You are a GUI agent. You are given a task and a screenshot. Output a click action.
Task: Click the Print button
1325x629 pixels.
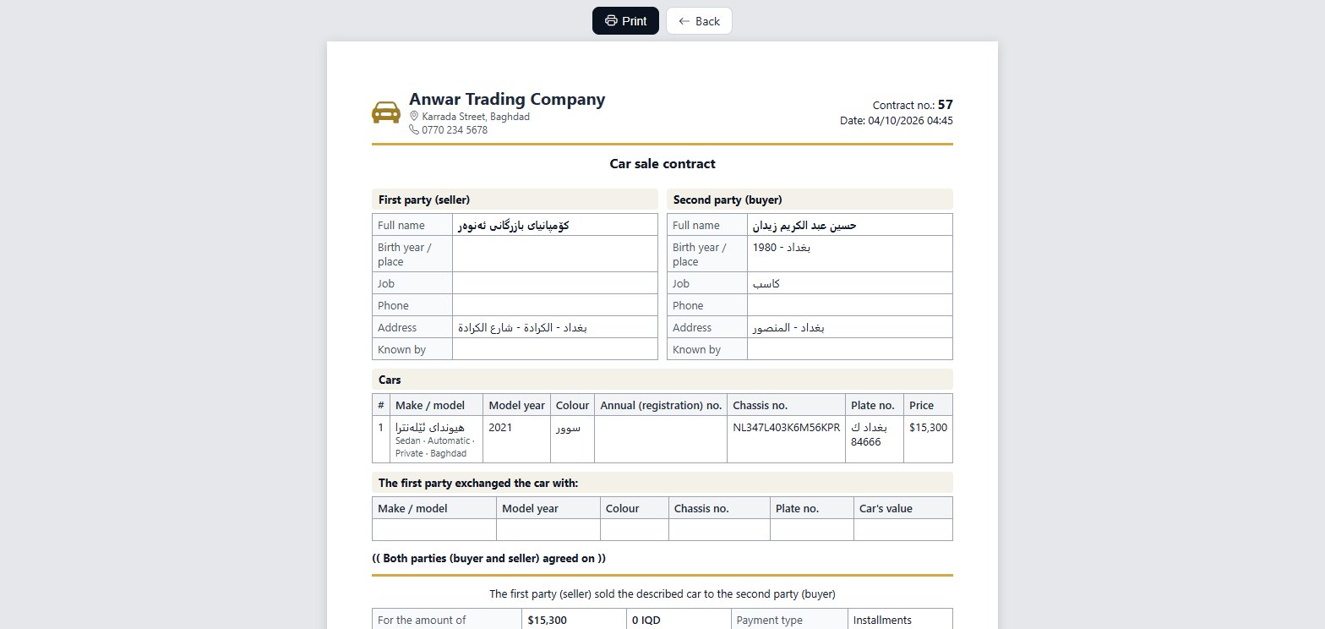[x=625, y=21]
